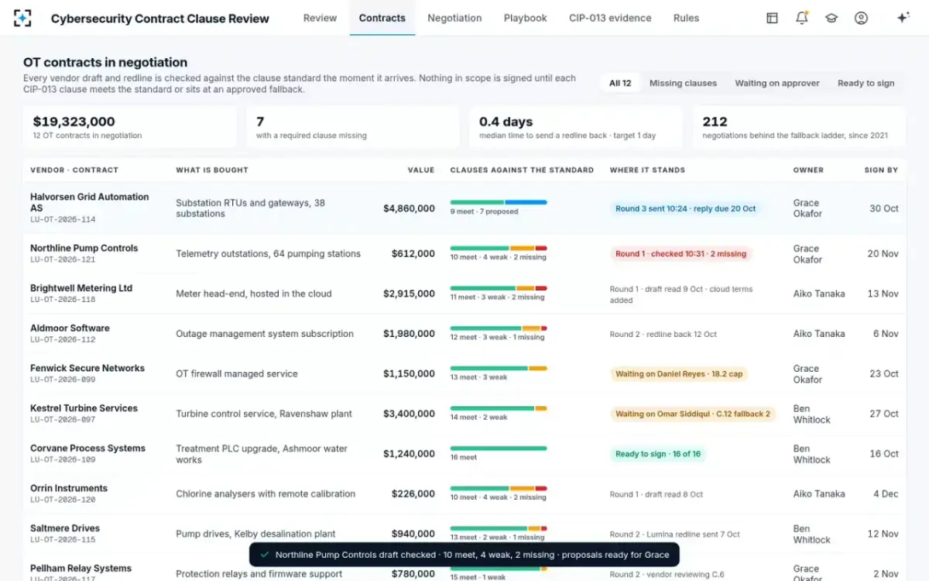The image size is (929, 581).
Task: Click contract ID LU-OT-2026-099
Action: tap(63, 380)
